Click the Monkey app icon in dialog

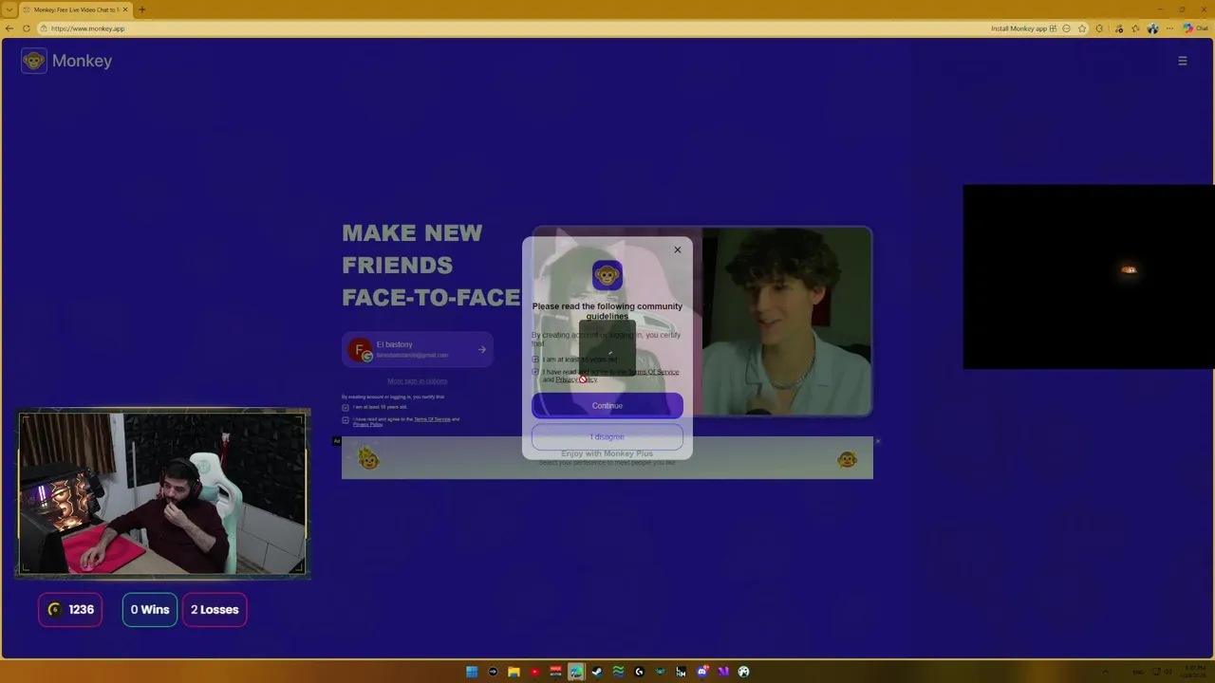pos(607,275)
